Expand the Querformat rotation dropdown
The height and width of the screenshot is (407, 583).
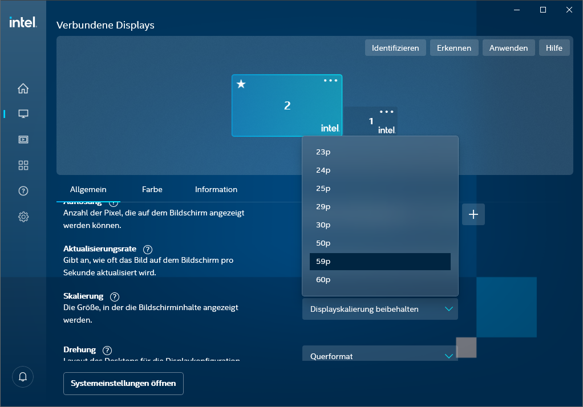380,353
